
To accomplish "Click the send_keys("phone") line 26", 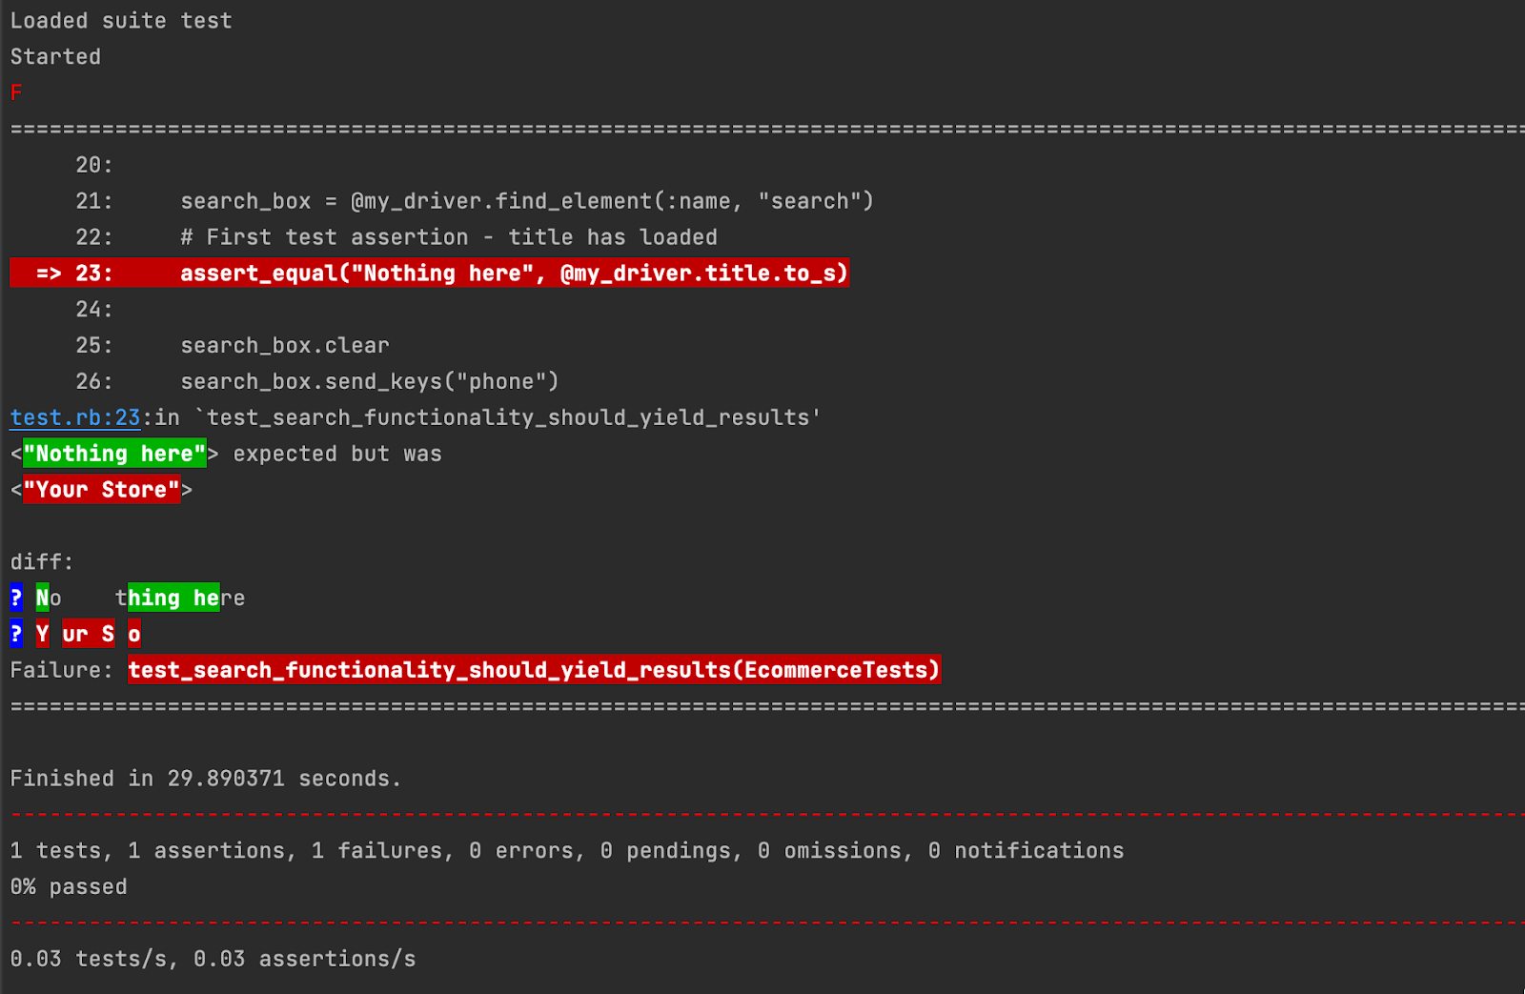I will (369, 381).
